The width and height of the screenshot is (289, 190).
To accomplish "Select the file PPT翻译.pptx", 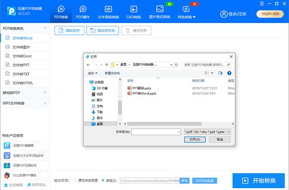I will [x=140, y=88].
